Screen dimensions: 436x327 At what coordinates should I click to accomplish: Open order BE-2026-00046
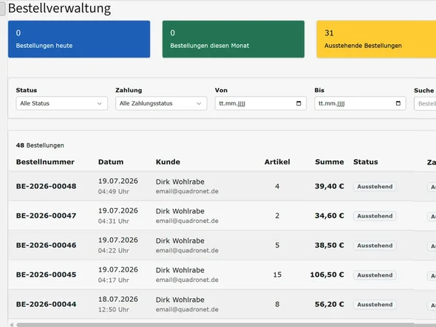(46, 245)
